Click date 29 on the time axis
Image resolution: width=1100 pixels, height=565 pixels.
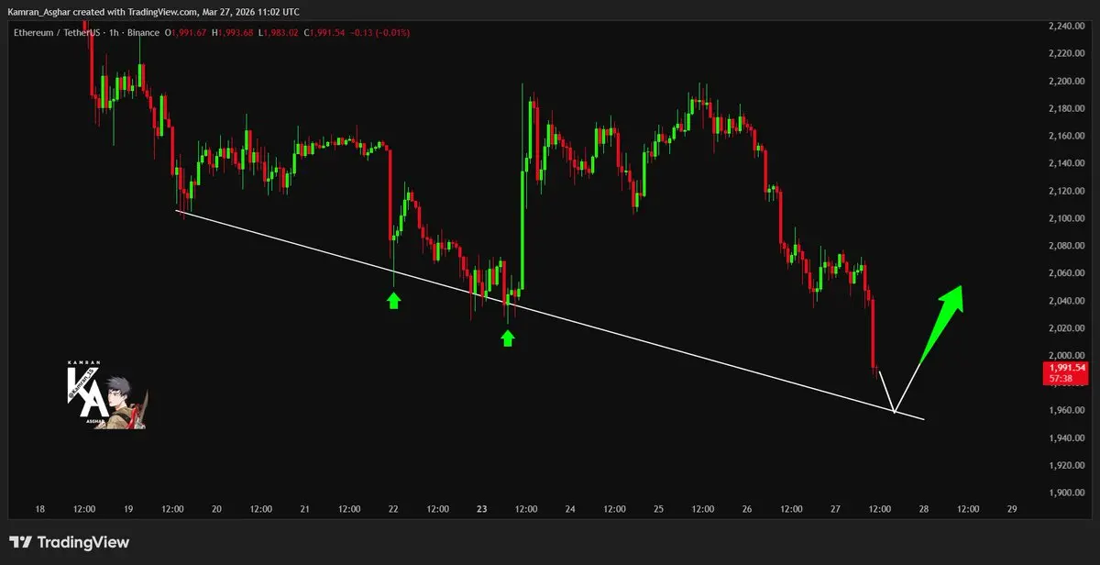(1012, 509)
